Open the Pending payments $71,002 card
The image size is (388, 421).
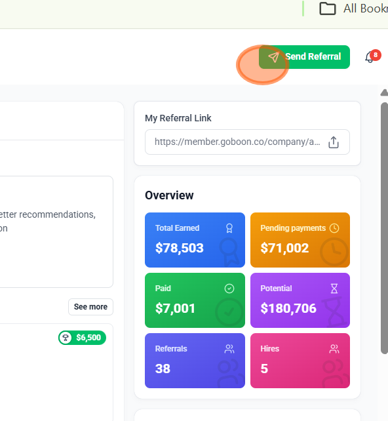tap(300, 240)
